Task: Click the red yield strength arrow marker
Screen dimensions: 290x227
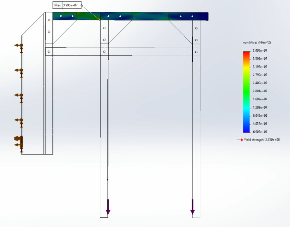Action: point(240,140)
